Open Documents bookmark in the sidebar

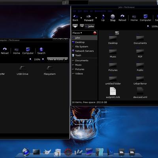point(85,60)
